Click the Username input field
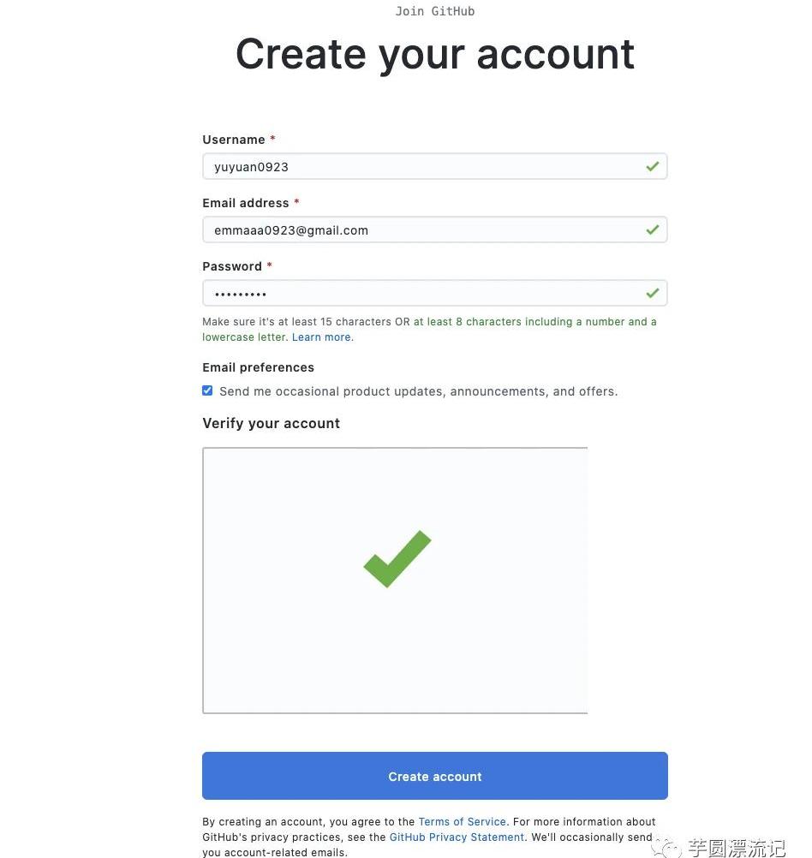The image size is (812, 858). (420, 167)
